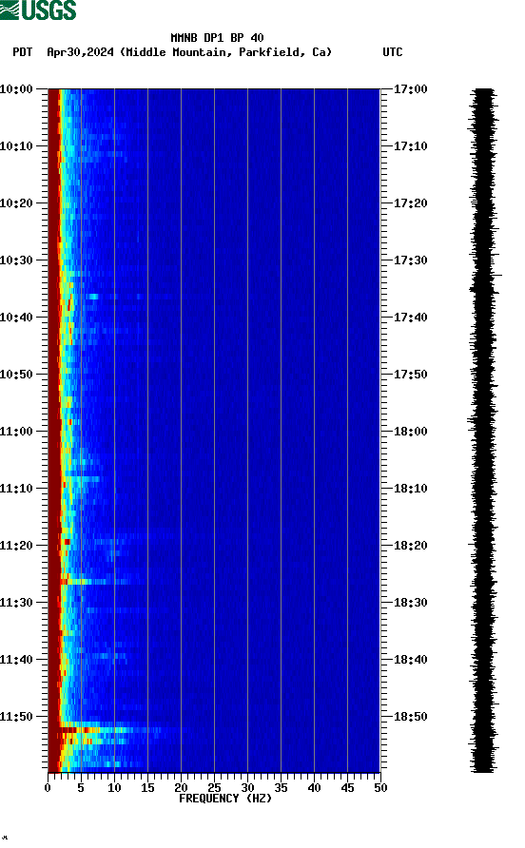
Task: Click the "Apr30,2024" date text
Action: click(80, 52)
